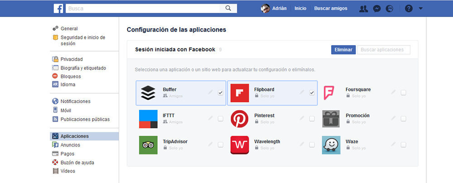The image size is (453, 183).
Task: Uncheck the Buffer checkbox
Action: 221,93
